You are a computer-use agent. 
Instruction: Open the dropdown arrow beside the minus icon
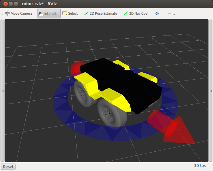pos(174,14)
